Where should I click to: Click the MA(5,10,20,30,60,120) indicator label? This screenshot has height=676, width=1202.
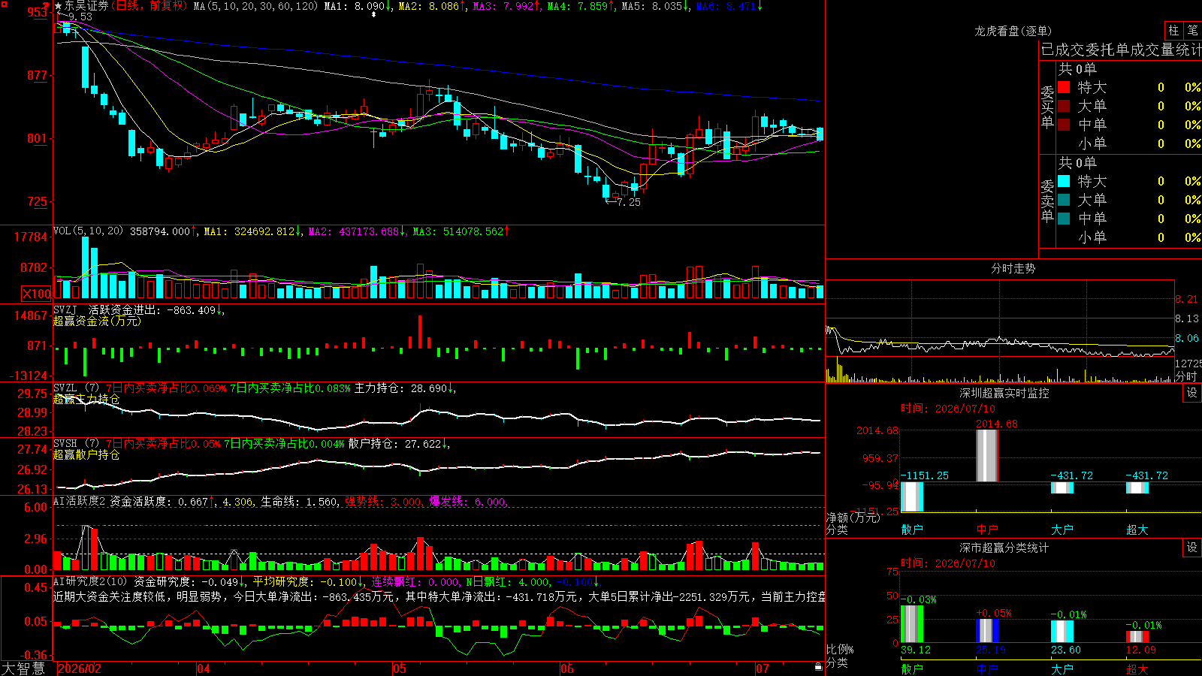[x=255, y=6]
